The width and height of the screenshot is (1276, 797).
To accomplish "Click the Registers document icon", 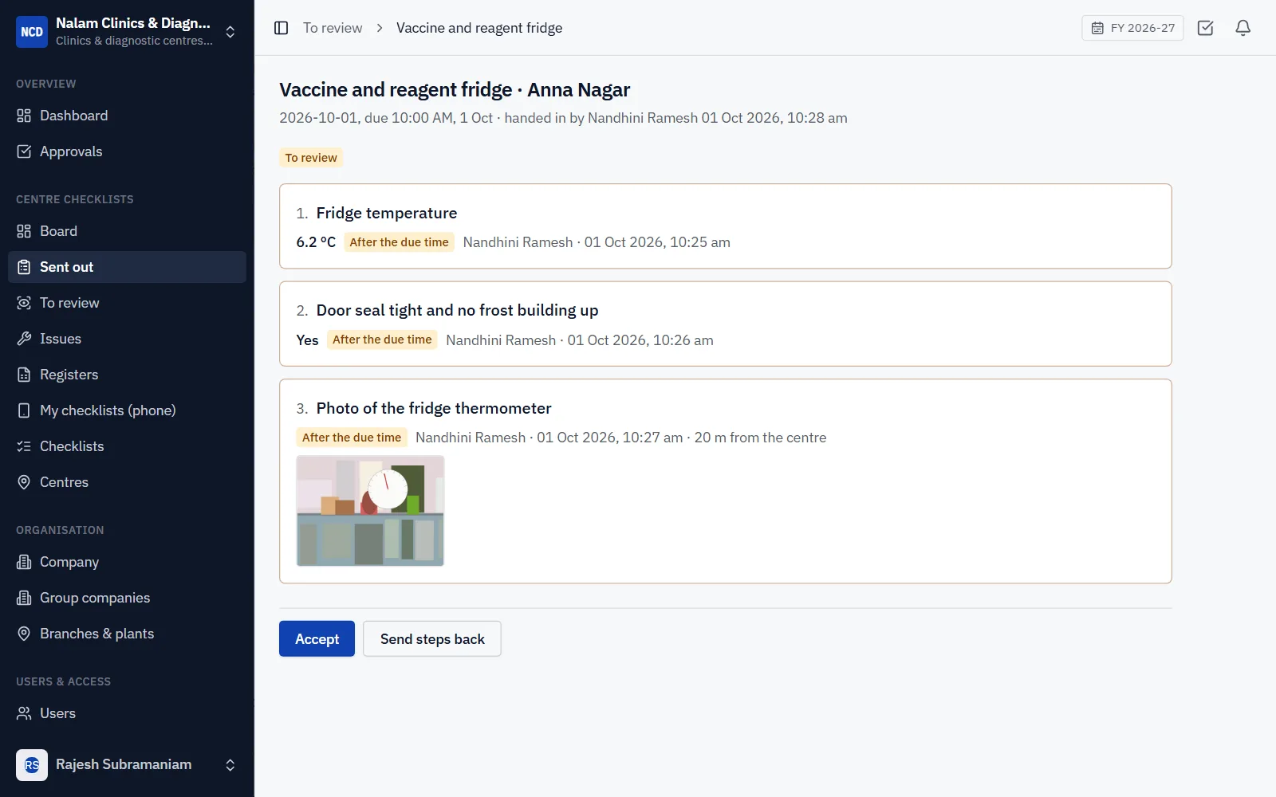I will pos(24,375).
